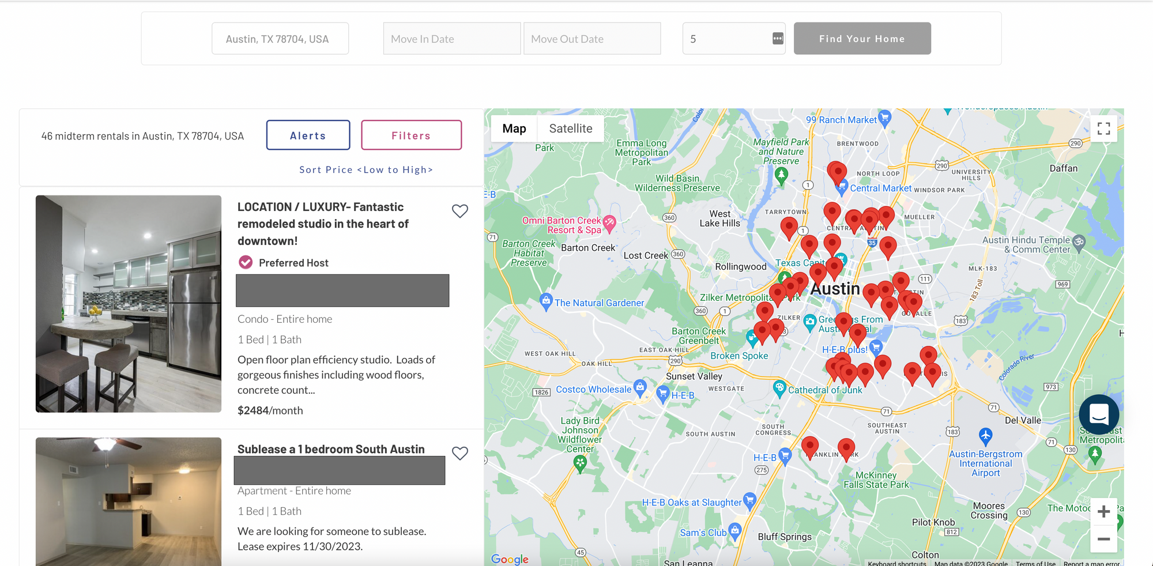
Task: Click the Central Market map marker
Action: point(842,187)
